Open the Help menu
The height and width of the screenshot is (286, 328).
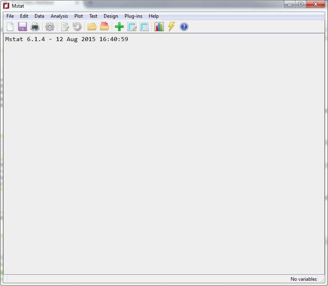click(154, 16)
